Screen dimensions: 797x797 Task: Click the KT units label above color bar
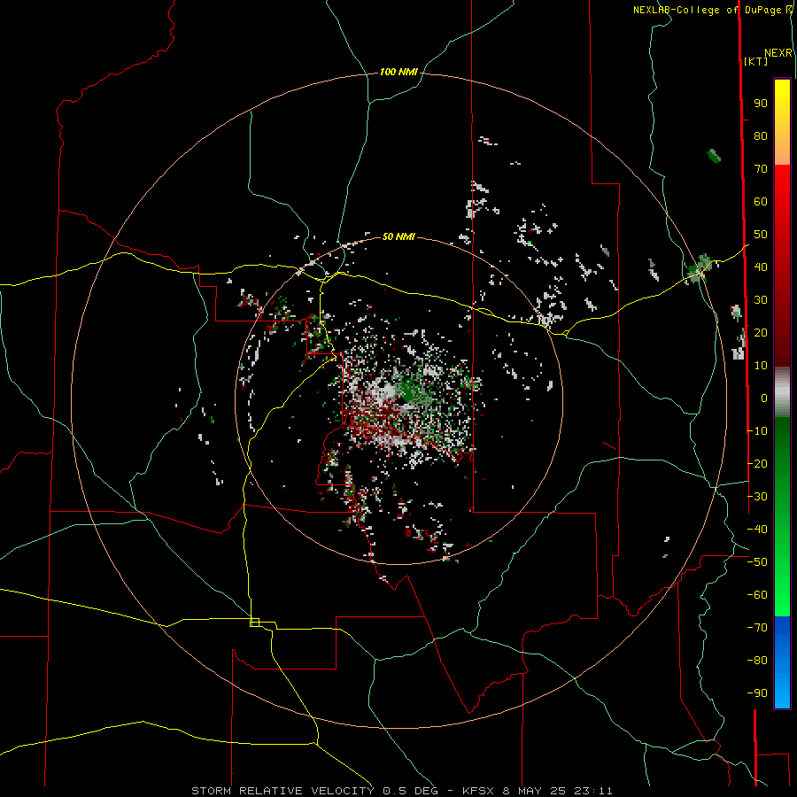pyautogui.click(x=756, y=61)
